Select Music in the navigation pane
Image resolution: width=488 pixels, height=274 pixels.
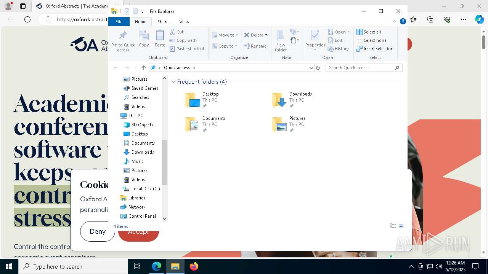(134, 161)
